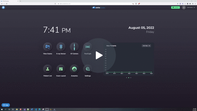This screenshot has height=111, width=197.
Task: Open the Help button
Action: click(6, 105)
